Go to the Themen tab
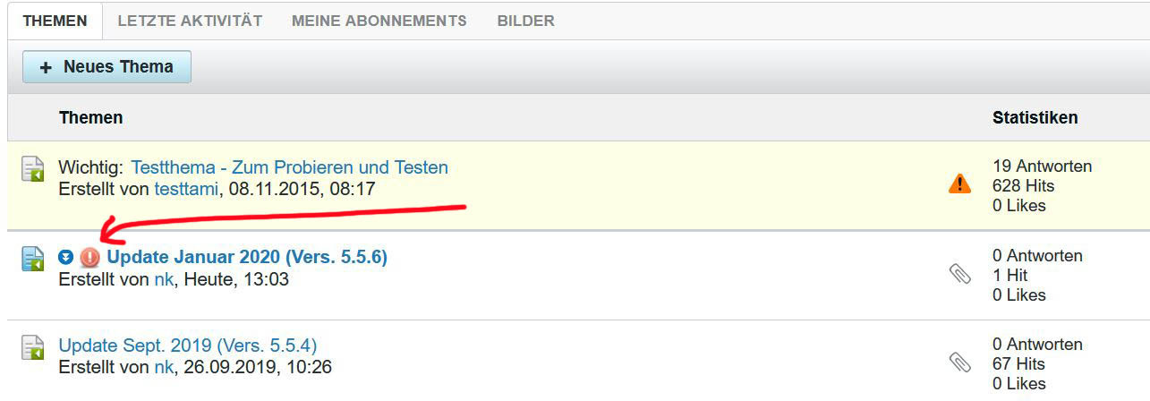The height and width of the screenshot is (401, 1150). pyautogui.click(x=55, y=21)
